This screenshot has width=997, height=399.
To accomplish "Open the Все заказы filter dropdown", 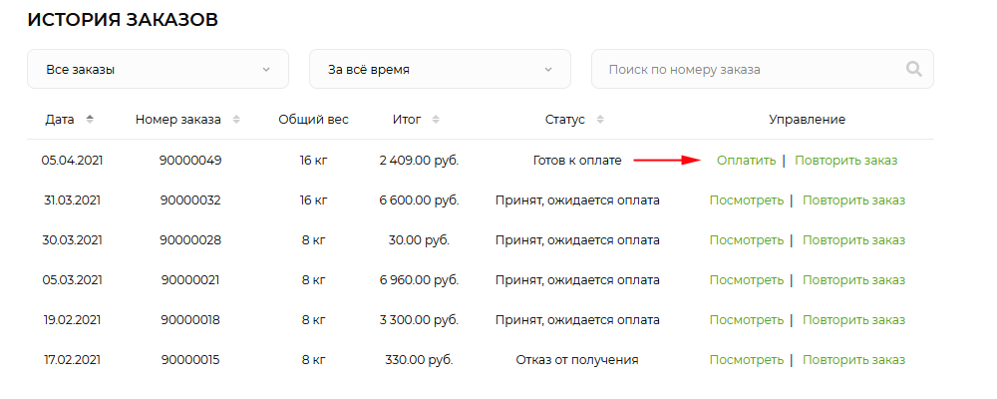I will point(158,70).
